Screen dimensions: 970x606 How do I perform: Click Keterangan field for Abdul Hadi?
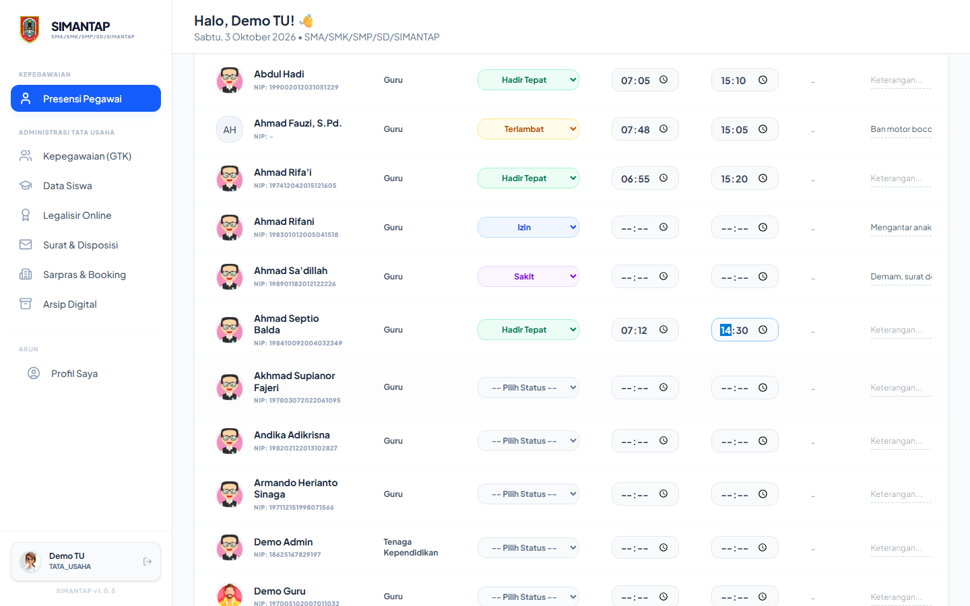tap(901, 80)
